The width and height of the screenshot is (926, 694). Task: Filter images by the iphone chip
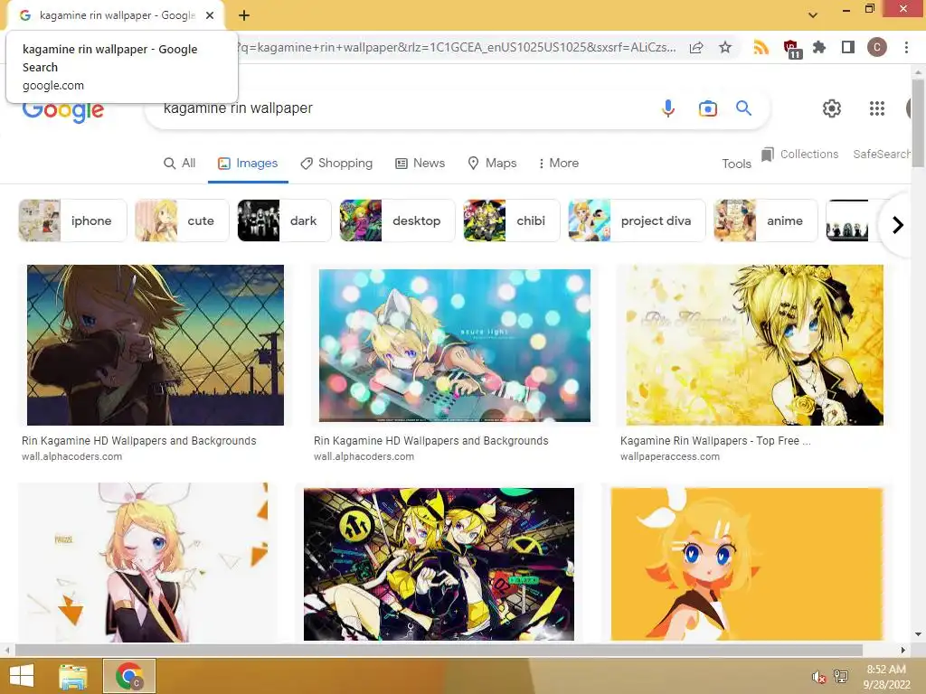pyautogui.click(x=72, y=220)
